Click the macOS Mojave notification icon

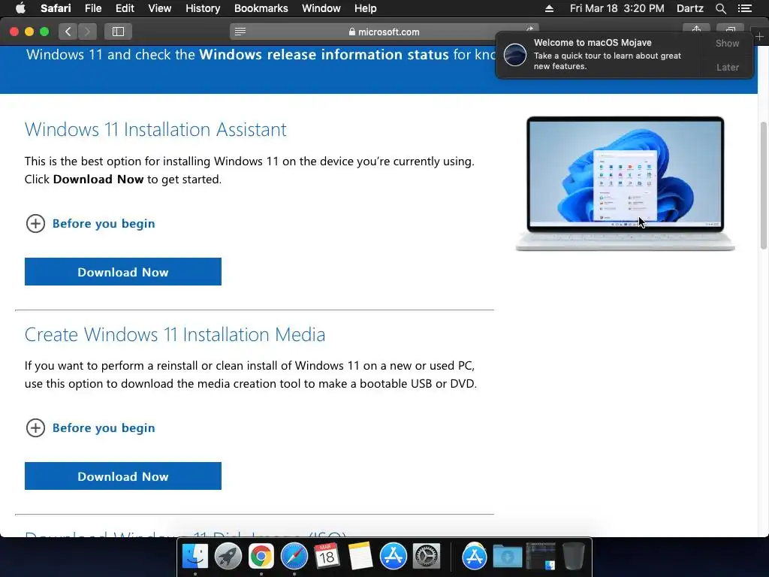click(515, 54)
